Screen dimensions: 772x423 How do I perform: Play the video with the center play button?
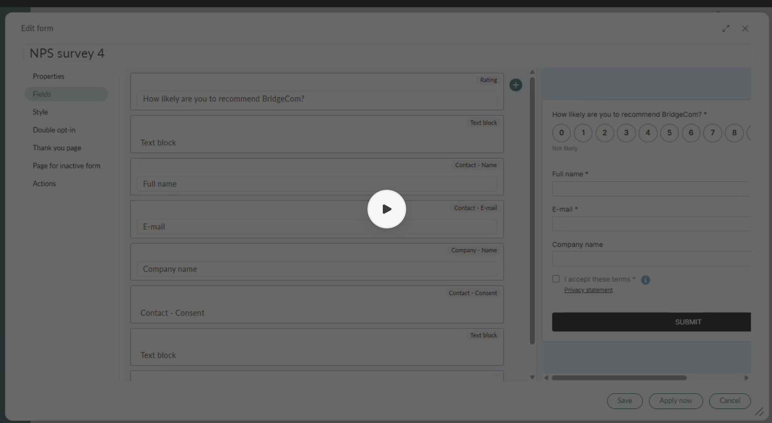coord(386,209)
